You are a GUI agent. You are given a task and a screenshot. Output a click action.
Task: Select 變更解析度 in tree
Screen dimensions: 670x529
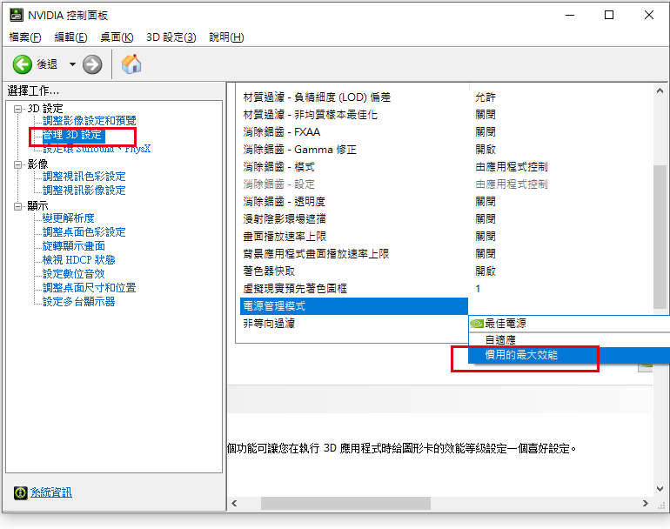click(x=69, y=218)
